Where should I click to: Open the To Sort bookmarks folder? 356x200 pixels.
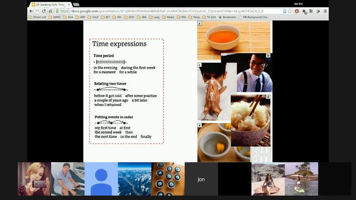tap(209, 17)
